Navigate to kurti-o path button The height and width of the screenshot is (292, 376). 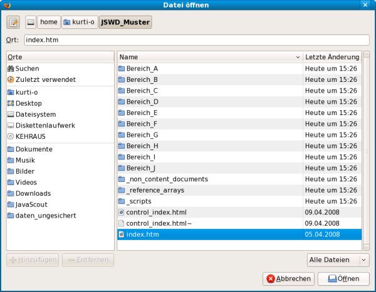click(x=78, y=23)
